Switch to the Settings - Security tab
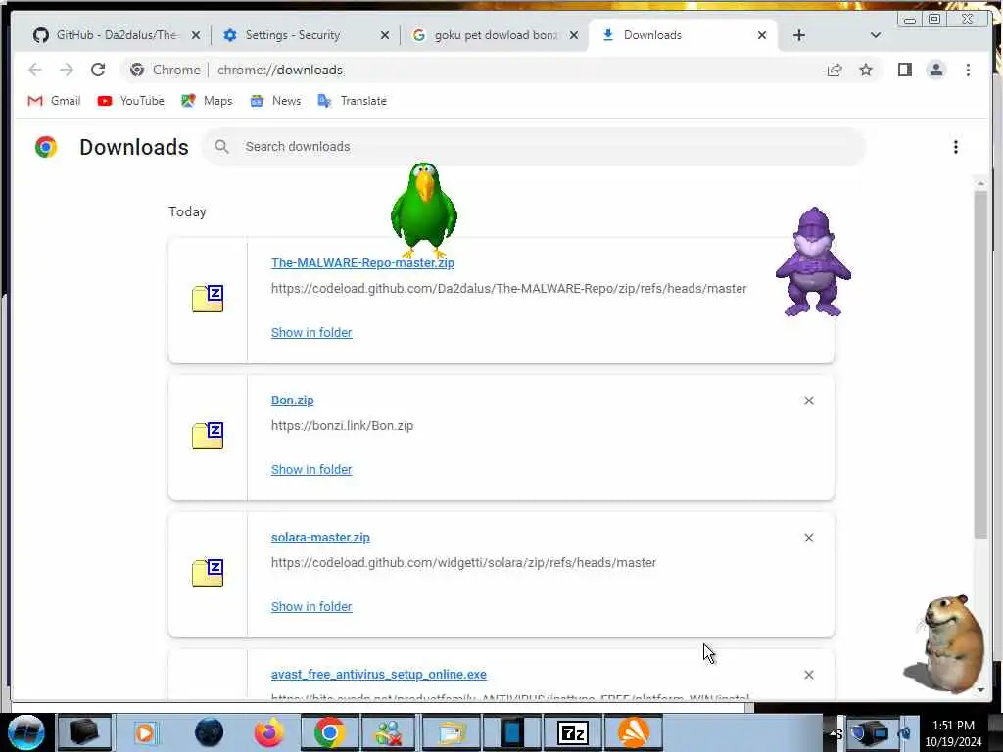 click(x=292, y=35)
